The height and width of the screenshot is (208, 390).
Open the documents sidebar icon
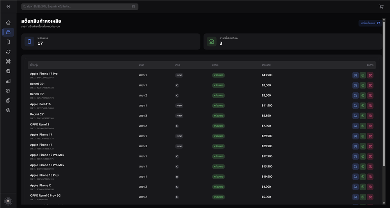[8, 100]
